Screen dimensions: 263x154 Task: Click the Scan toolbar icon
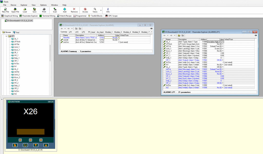point(55,10)
